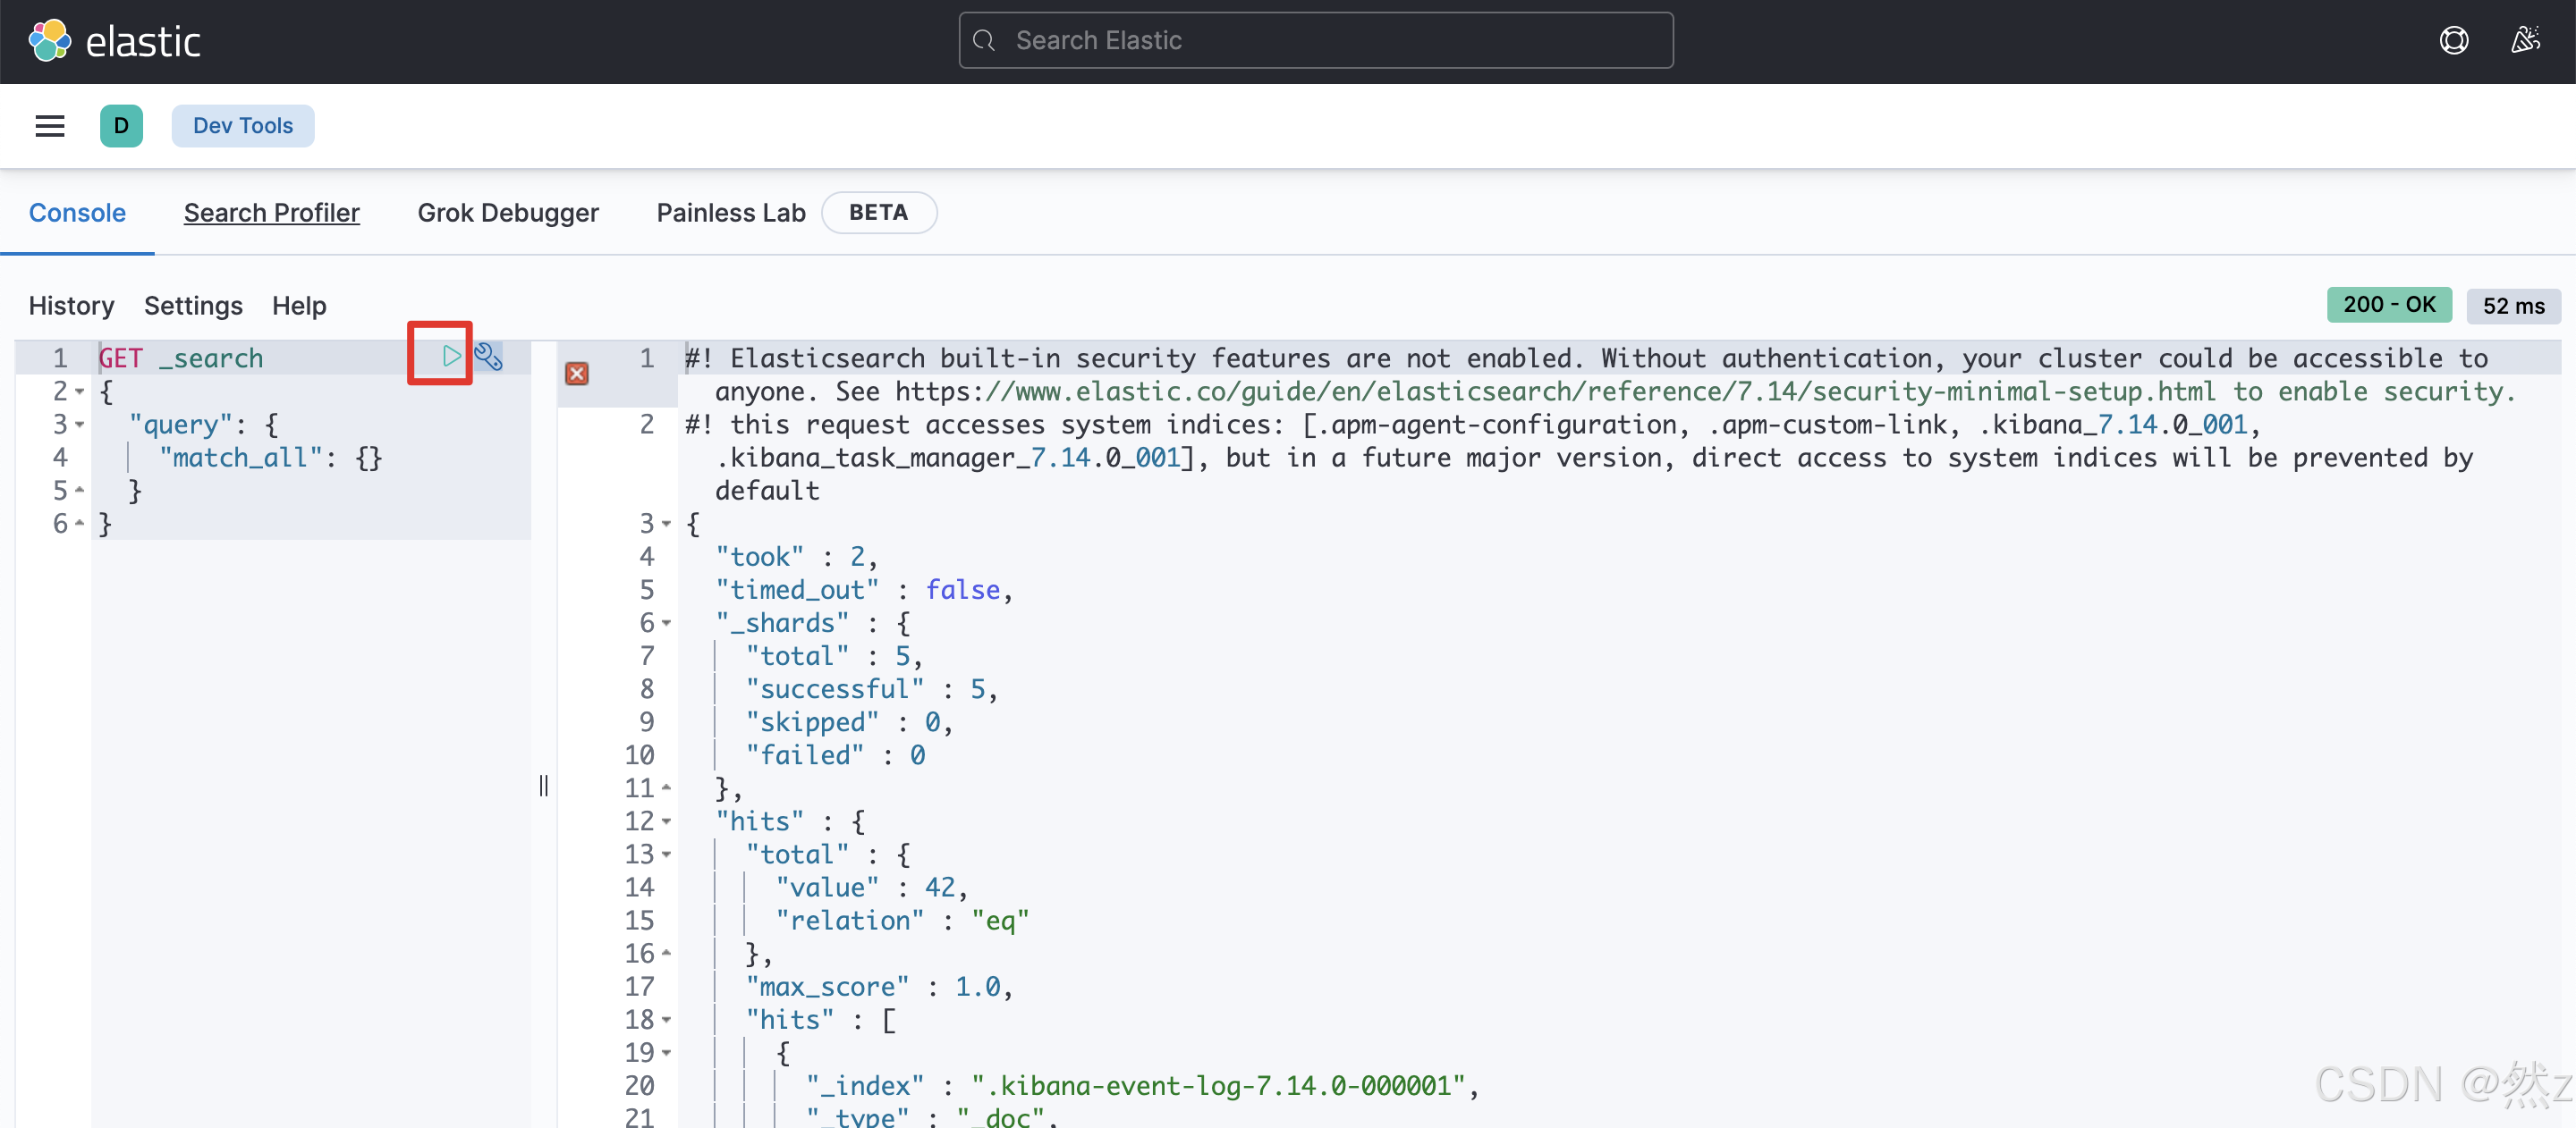
Task: Click the Elastic logo
Action: (115, 41)
